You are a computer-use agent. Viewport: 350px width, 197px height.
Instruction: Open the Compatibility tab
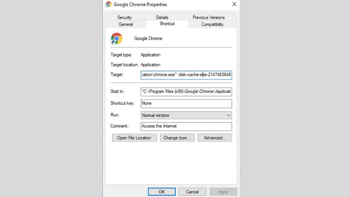(x=212, y=25)
